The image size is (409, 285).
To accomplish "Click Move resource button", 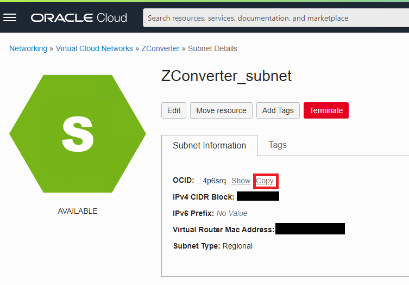I will pos(221,110).
